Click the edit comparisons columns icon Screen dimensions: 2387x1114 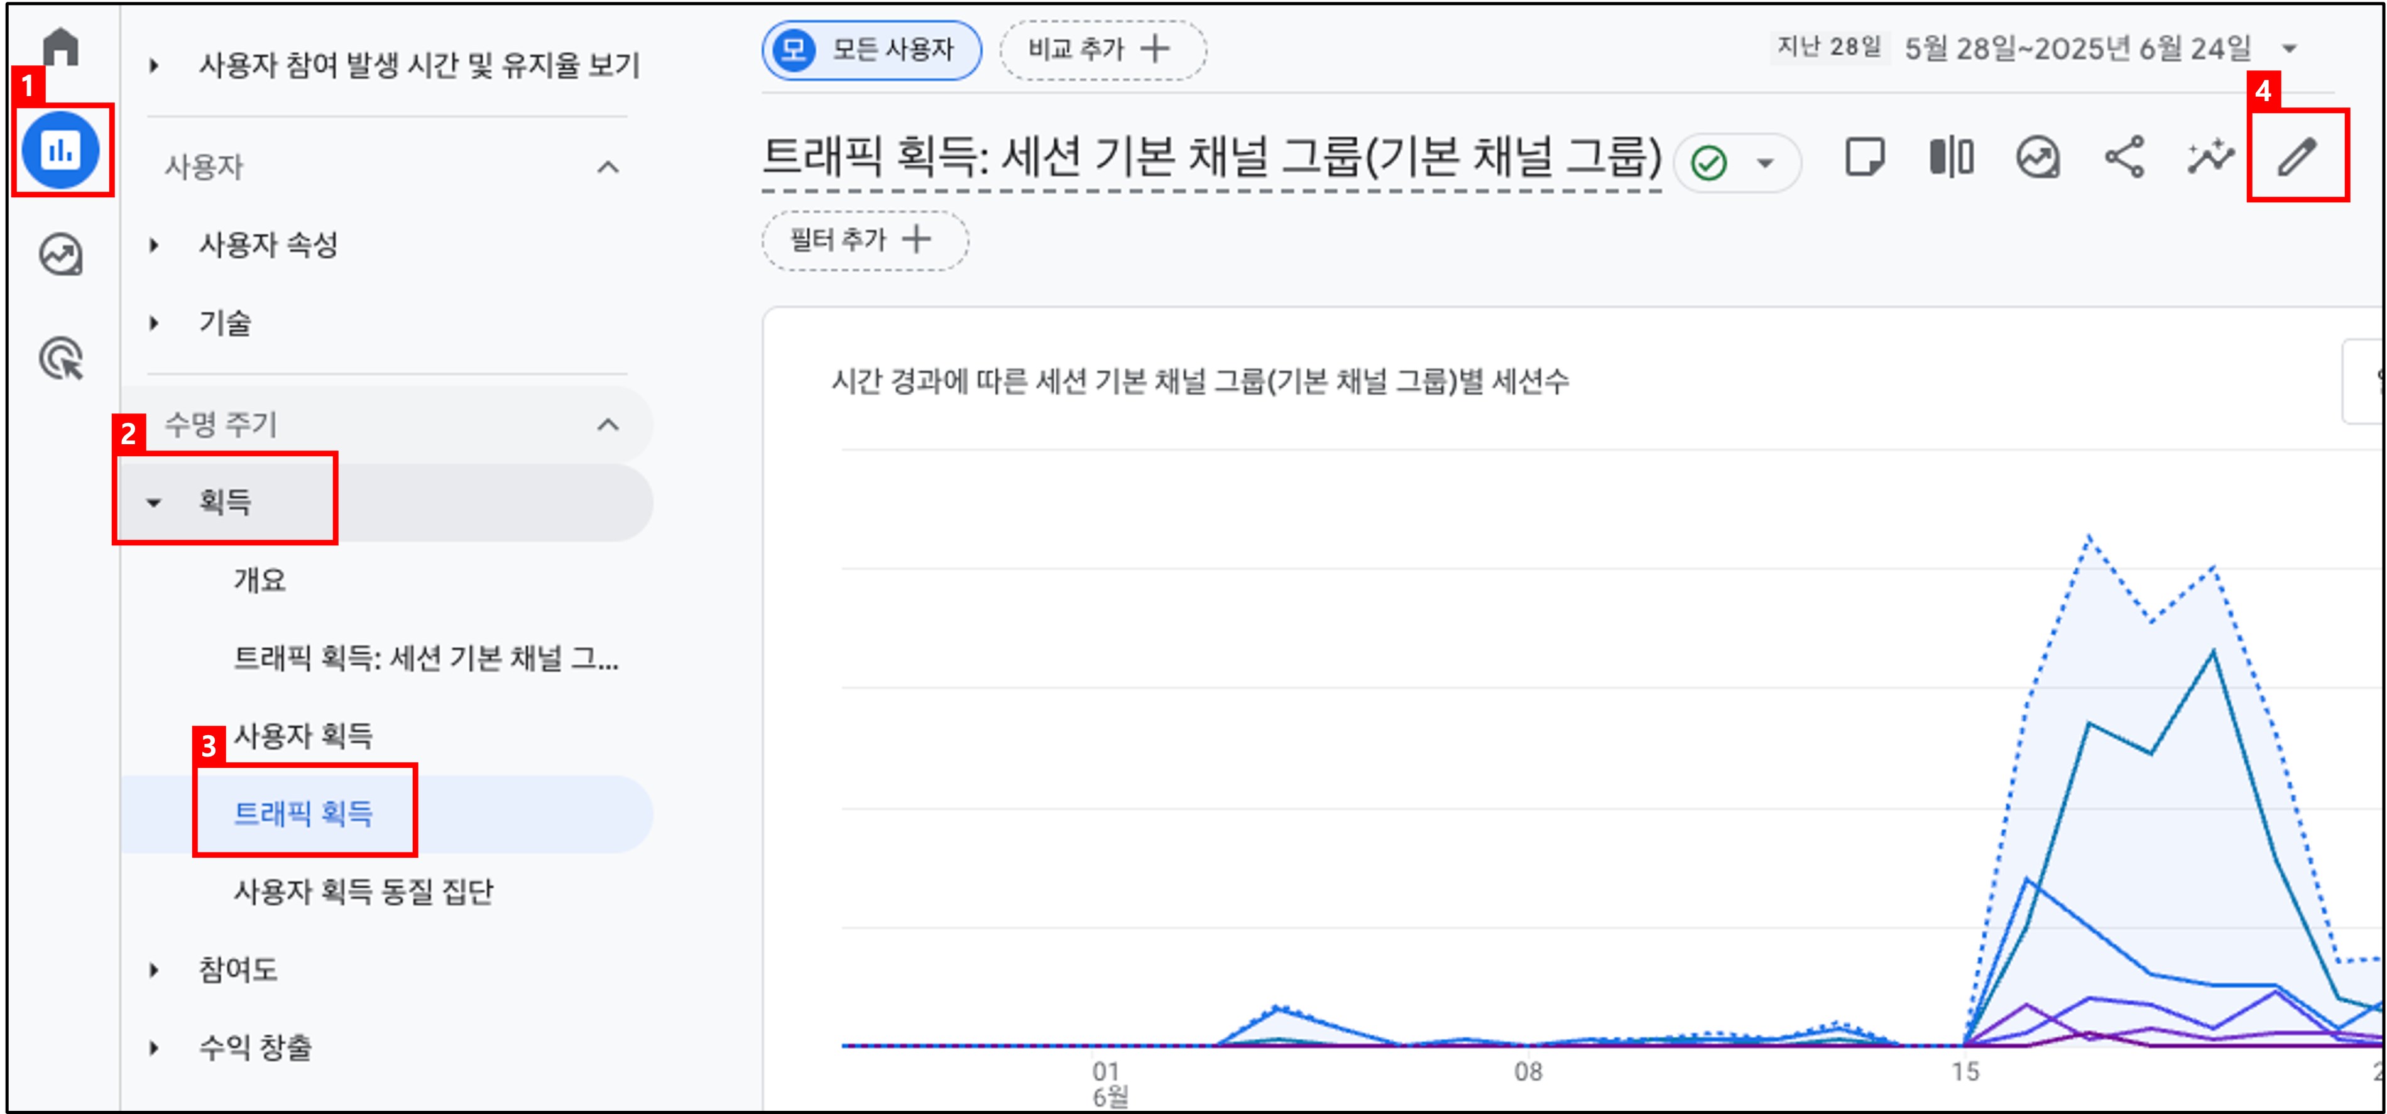click(1950, 156)
